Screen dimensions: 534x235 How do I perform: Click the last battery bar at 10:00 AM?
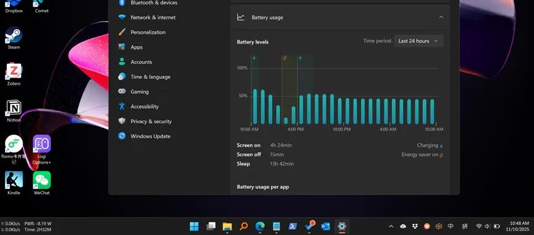(x=432, y=112)
